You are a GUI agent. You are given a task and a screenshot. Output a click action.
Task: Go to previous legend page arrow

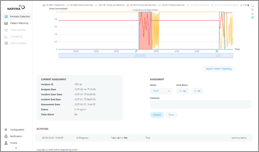coord(241,5)
